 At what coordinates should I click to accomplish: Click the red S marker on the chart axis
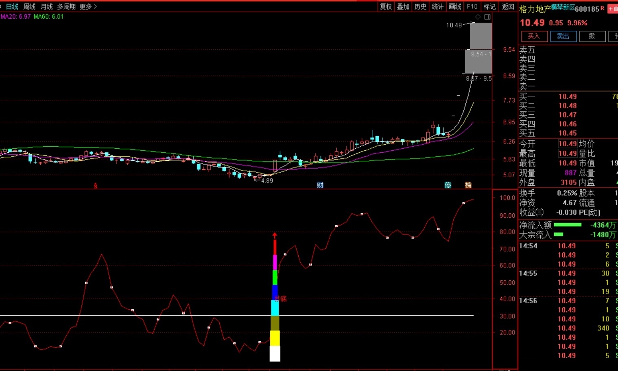point(96,186)
